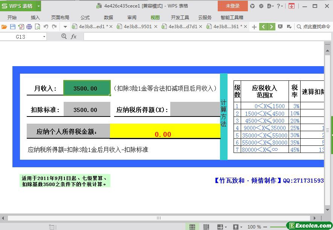Click the Undo arrow icon
Screen dimensions: 333x230
click(x=46, y=27)
